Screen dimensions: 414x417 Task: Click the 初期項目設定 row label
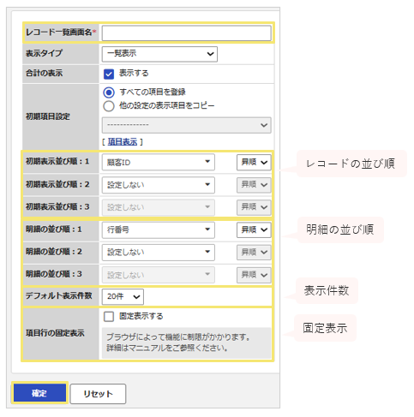point(48,116)
